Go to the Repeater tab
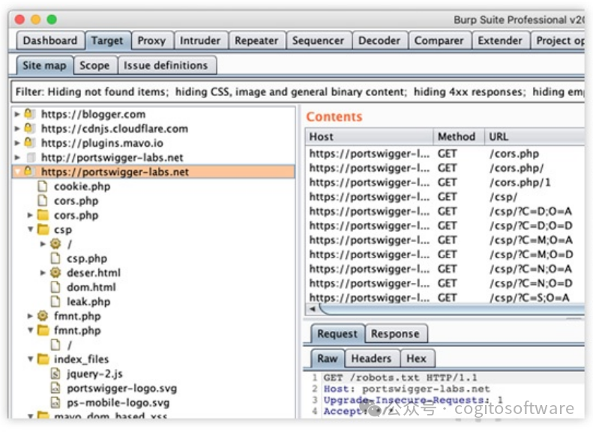The width and height of the screenshot is (593, 432). (256, 40)
